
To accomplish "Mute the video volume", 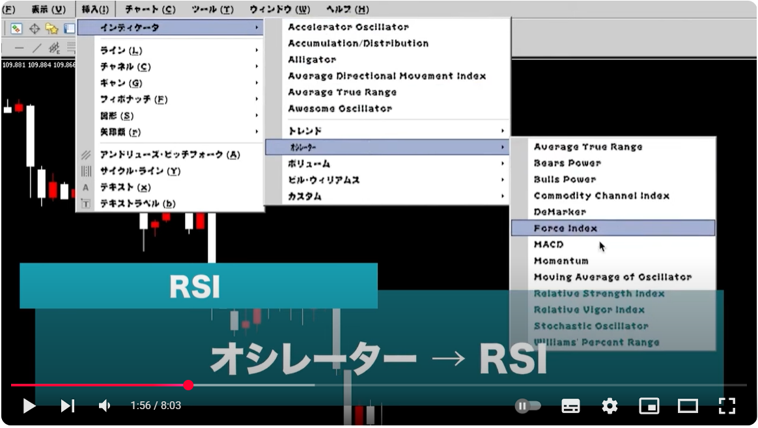I will (x=104, y=406).
